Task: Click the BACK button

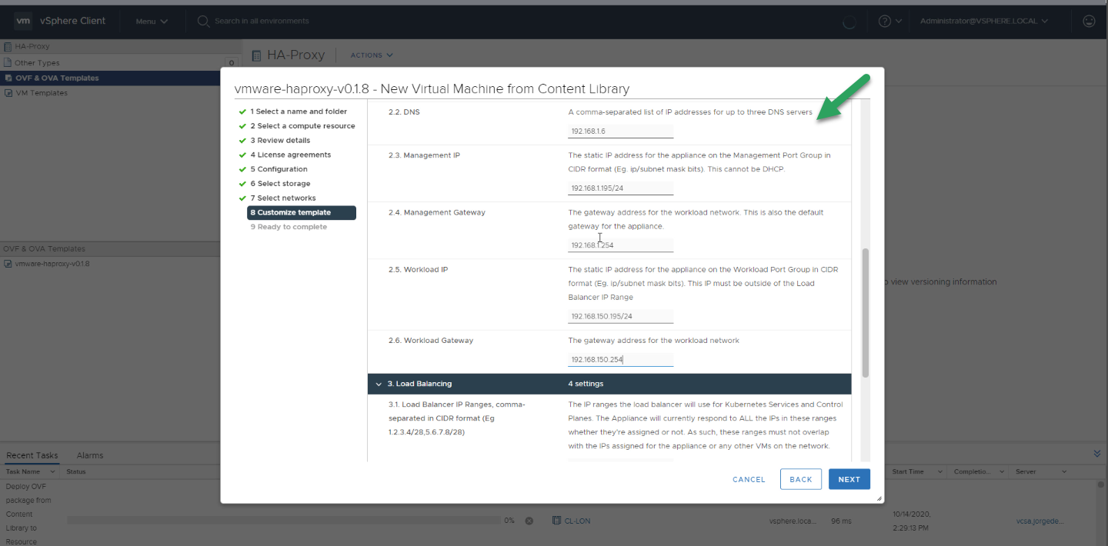Action: coord(801,479)
